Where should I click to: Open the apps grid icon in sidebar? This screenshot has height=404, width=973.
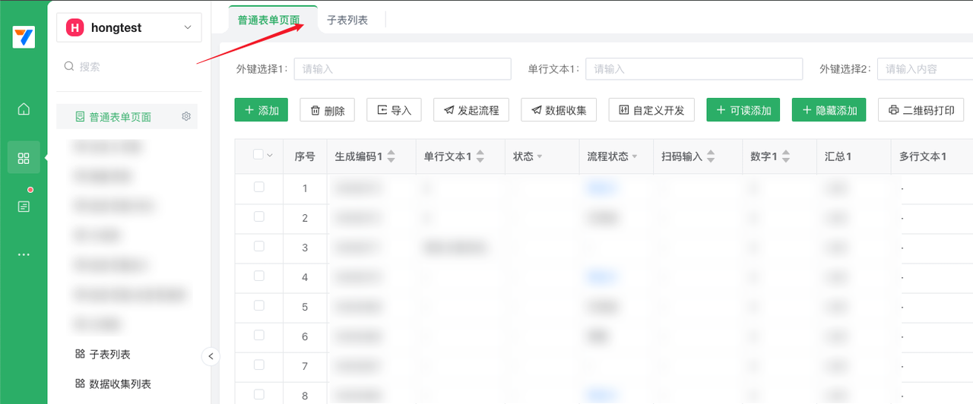tap(24, 158)
